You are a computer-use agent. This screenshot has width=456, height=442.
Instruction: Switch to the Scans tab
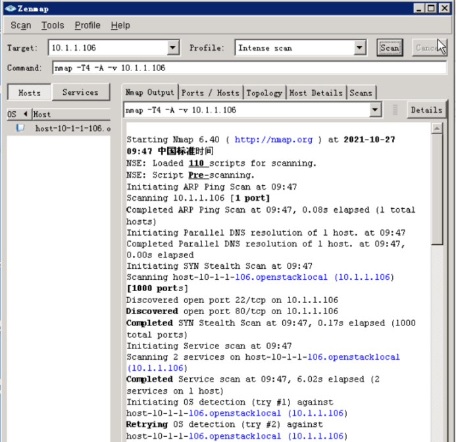point(361,93)
